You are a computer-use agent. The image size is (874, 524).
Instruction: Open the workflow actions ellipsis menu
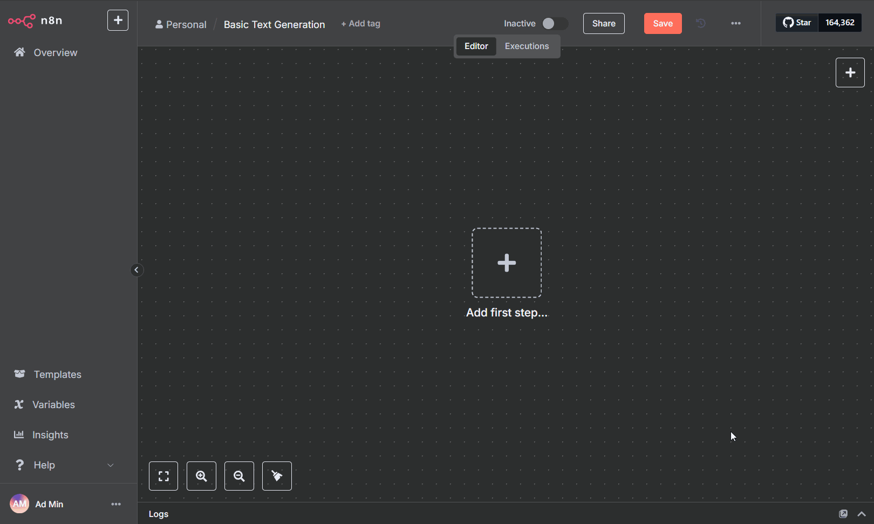point(736,23)
